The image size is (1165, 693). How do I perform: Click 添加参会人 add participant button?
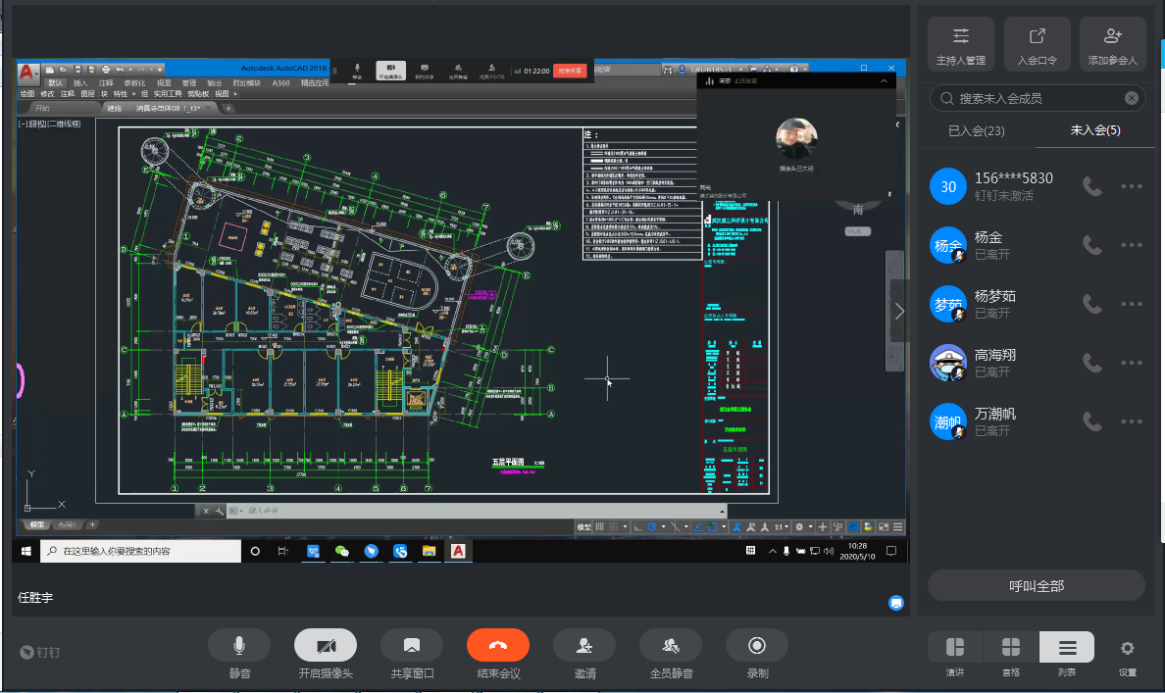pyautogui.click(x=1112, y=44)
